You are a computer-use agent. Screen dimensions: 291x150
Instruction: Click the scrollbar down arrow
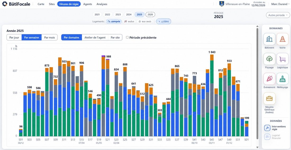(x=257, y=147)
